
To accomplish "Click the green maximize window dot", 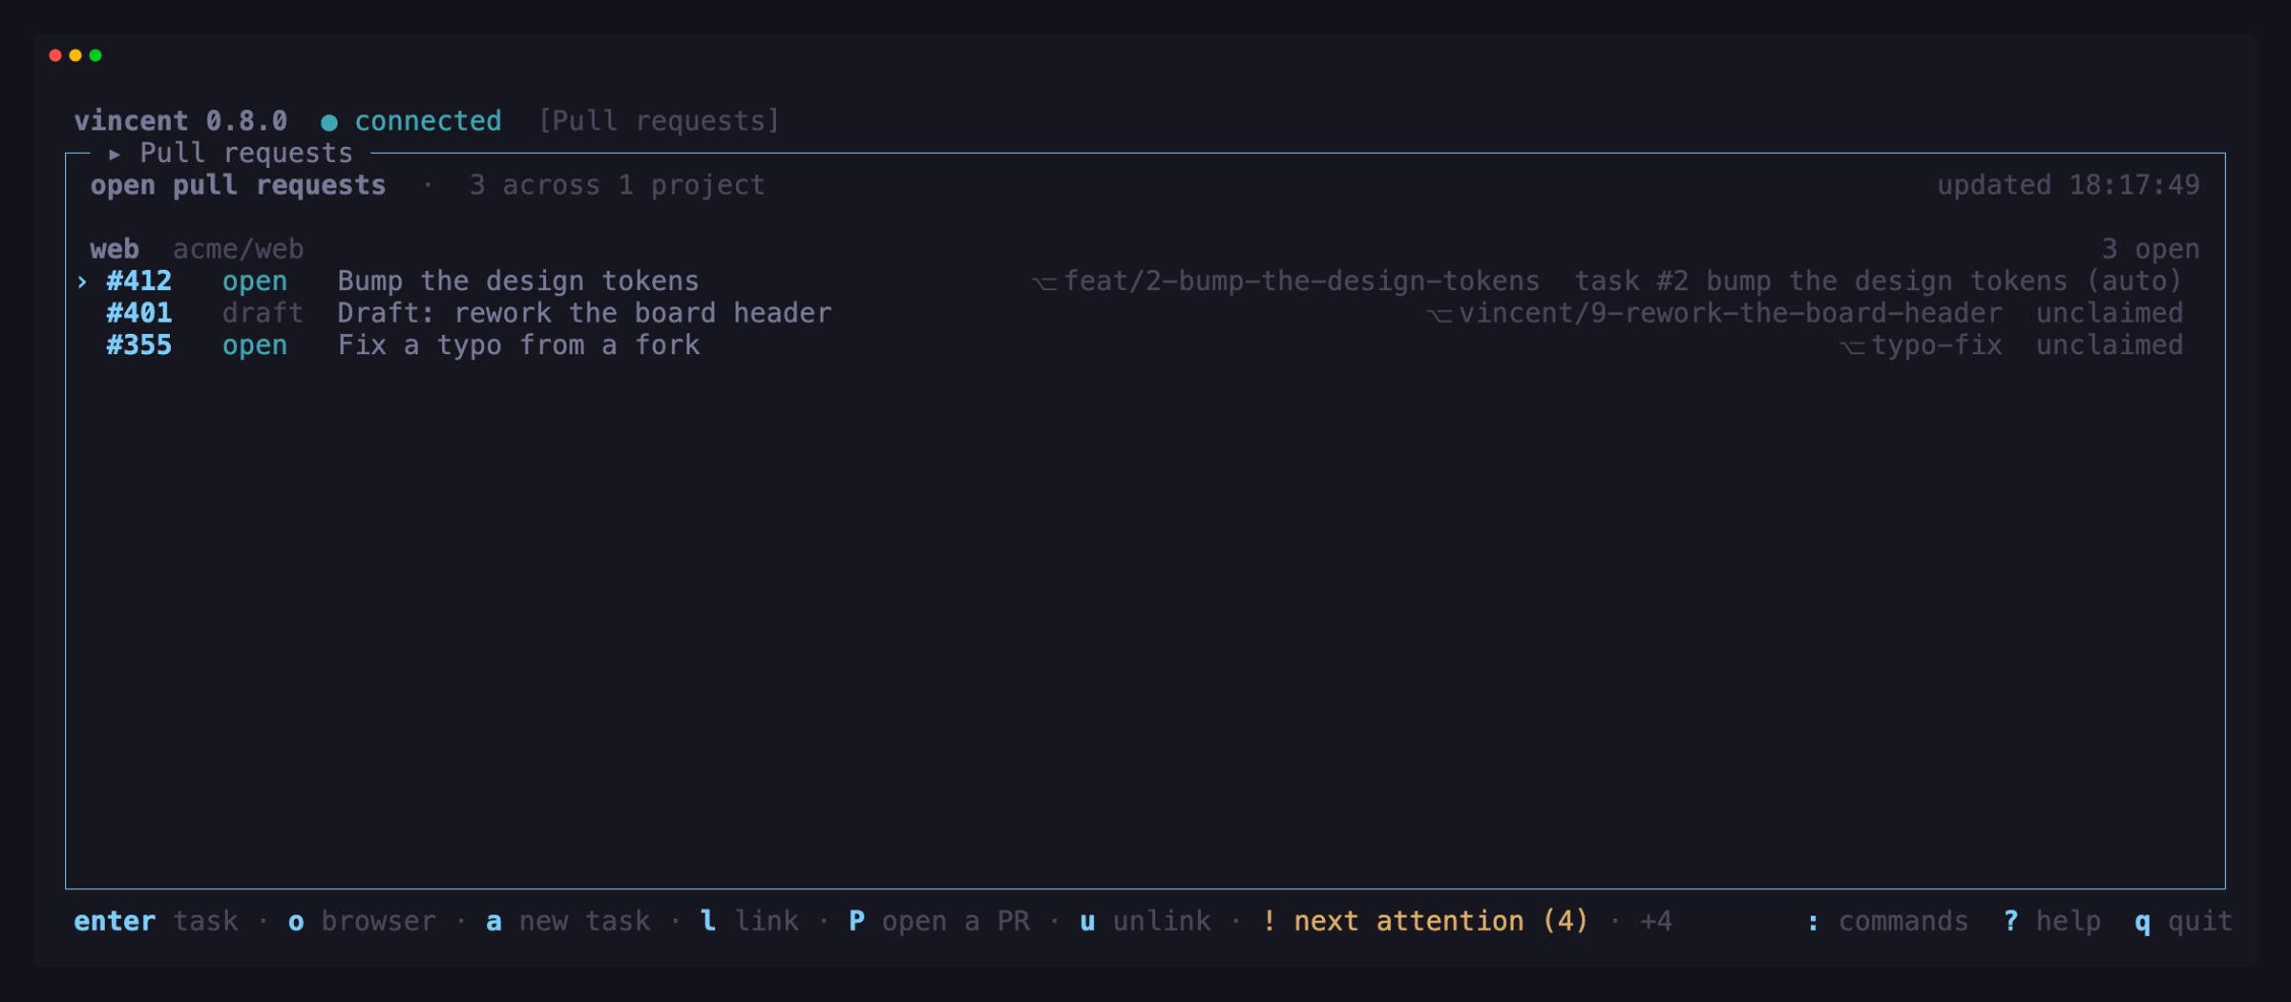I will tap(95, 55).
